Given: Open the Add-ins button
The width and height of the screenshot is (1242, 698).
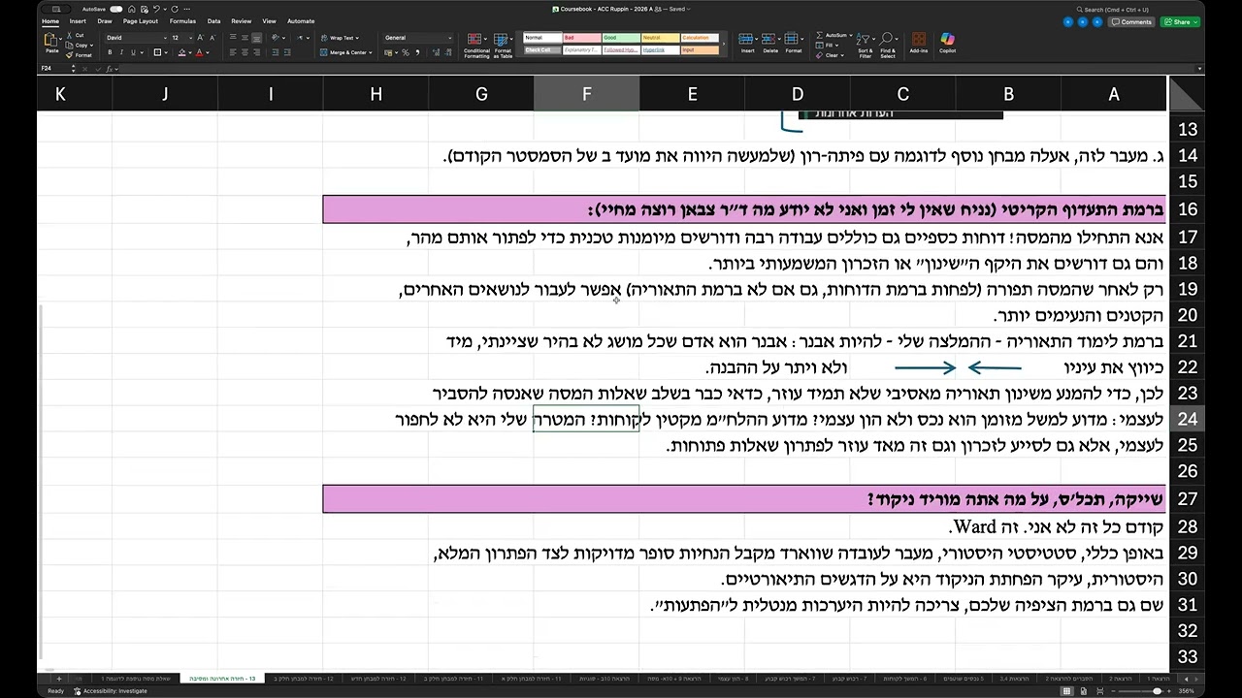Looking at the screenshot, I should 918,44.
